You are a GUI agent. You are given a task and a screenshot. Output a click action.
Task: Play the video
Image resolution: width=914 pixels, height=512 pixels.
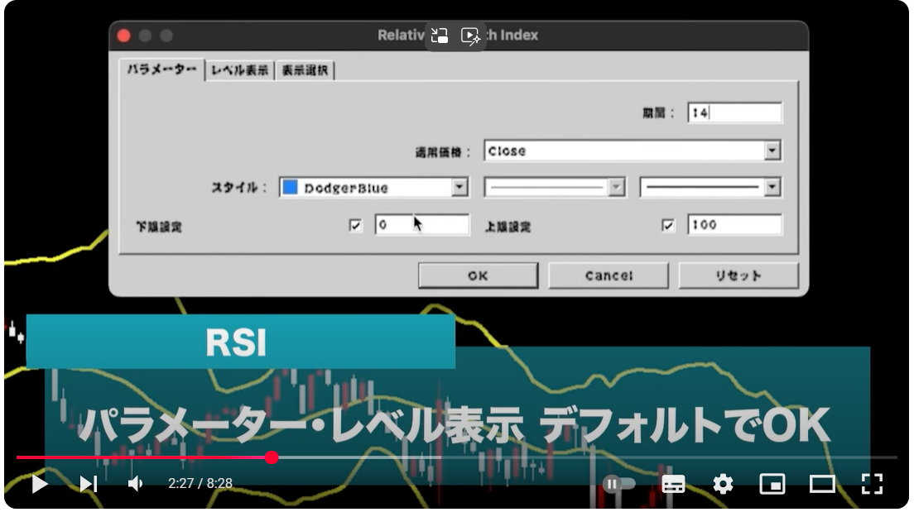(x=39, y=484)
